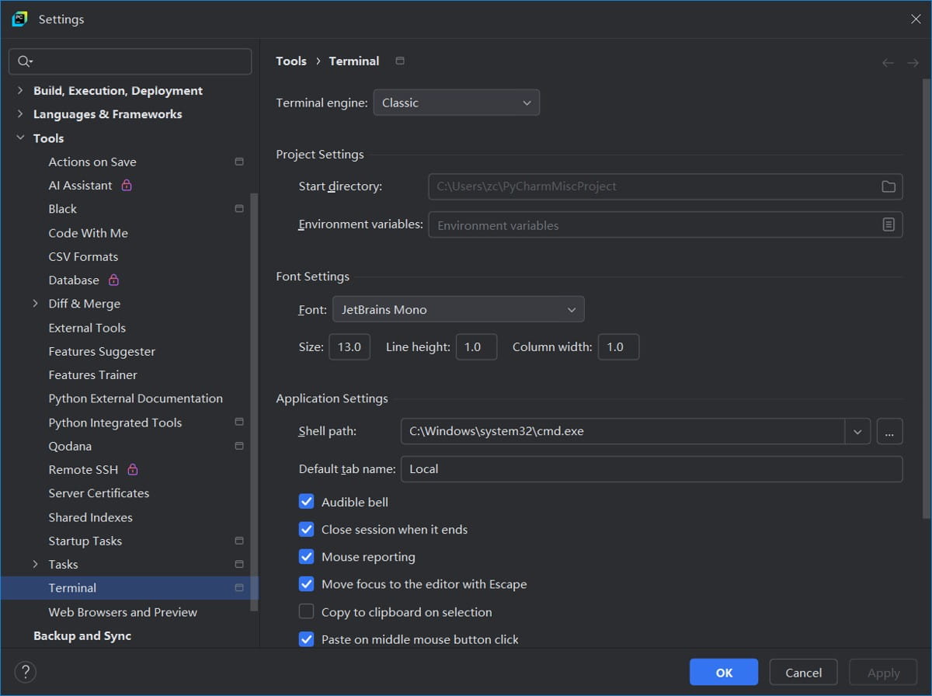Click the folder icon in Start directory
The width and height of the screenshot is (932, 696).
tap(889, 186)
